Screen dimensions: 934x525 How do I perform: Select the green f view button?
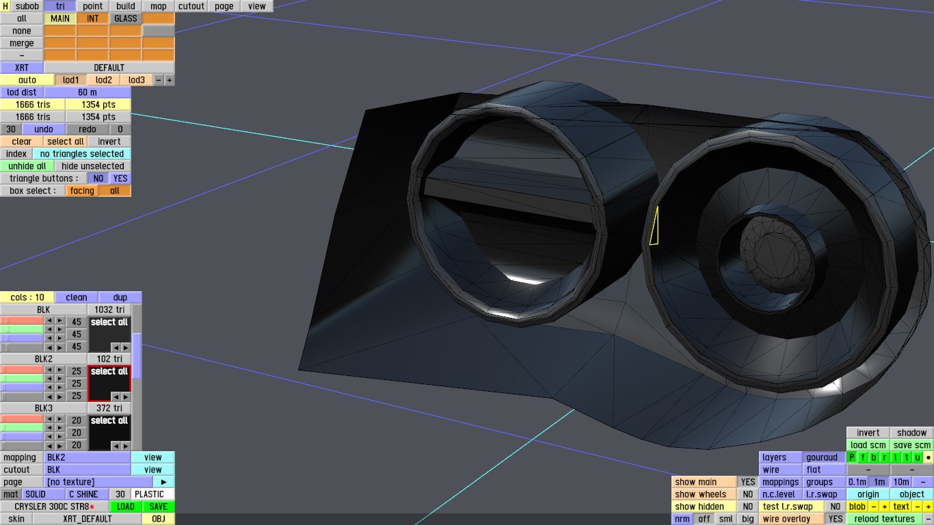coord(863,457)
